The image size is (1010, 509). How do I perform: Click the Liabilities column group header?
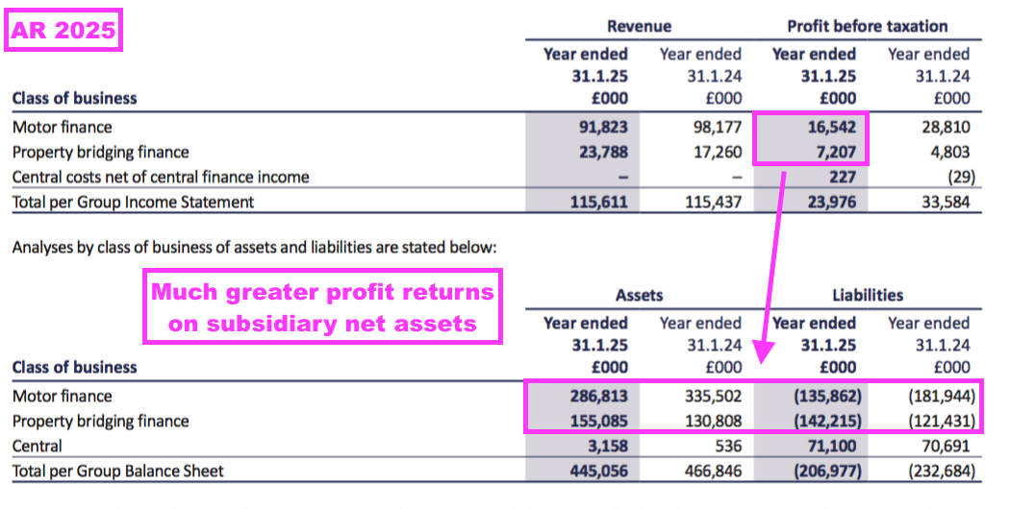click(x=868, y=296)
